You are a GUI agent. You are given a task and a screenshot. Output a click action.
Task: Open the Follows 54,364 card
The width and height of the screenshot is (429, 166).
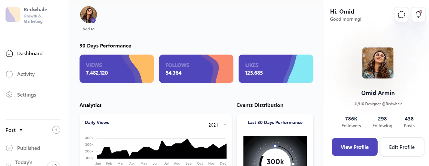pos(196,69)
